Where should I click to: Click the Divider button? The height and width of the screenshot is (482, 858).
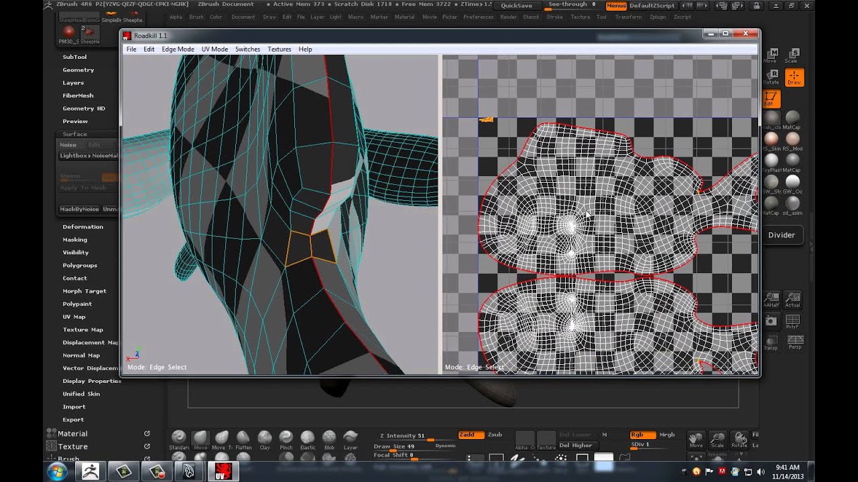click(x=782, y=235)
